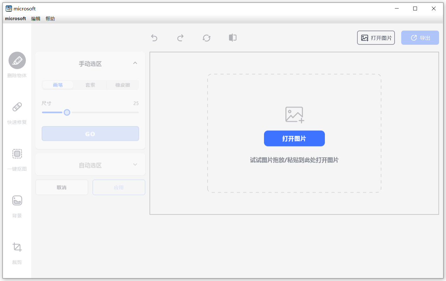The height and width of the screenshot is (281, 446).
Task: Switch to the 画笔 brush tab
Action: point(58,85)
